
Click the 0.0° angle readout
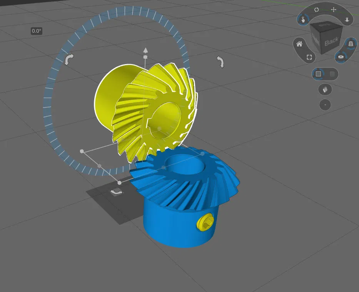point(37,31)
